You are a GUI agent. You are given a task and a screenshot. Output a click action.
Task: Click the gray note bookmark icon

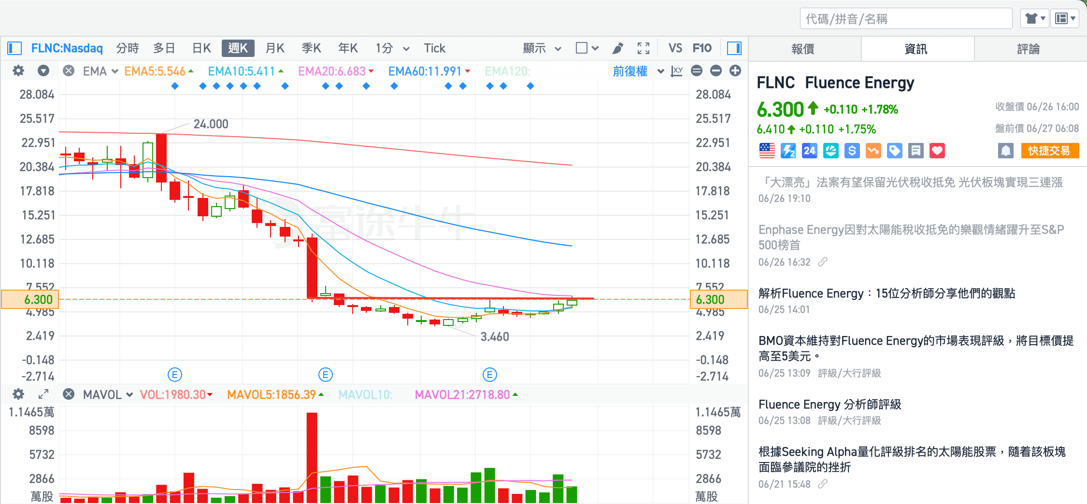pos(916,151)
